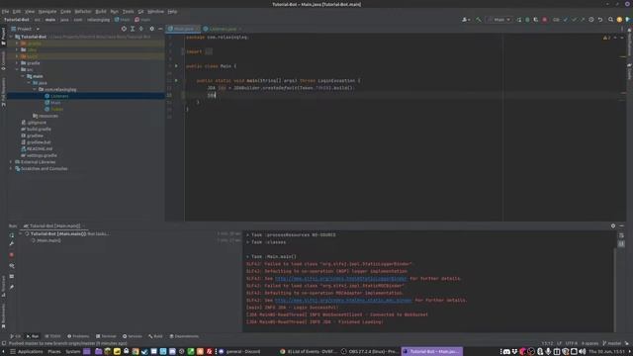Select .gitignore file
Image resolution: width=633 pixels, height=356 pixels.
(x=34, y=123)
